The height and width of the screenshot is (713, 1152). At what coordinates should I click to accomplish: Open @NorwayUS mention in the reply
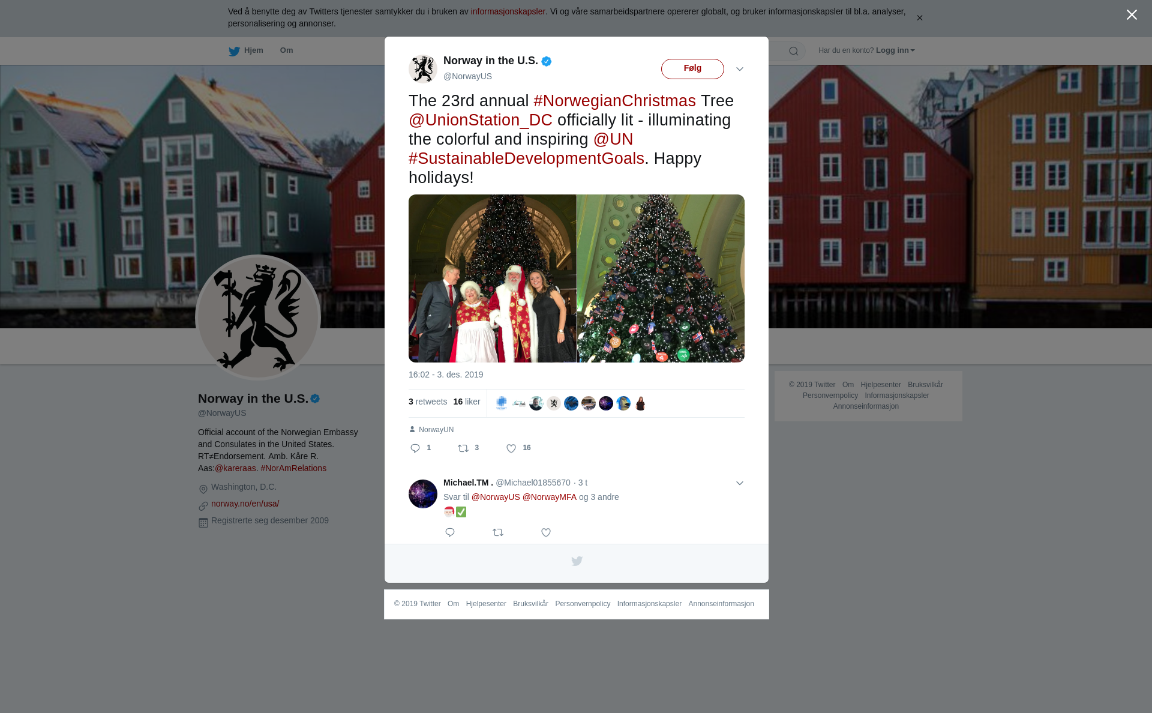(496, 497)
